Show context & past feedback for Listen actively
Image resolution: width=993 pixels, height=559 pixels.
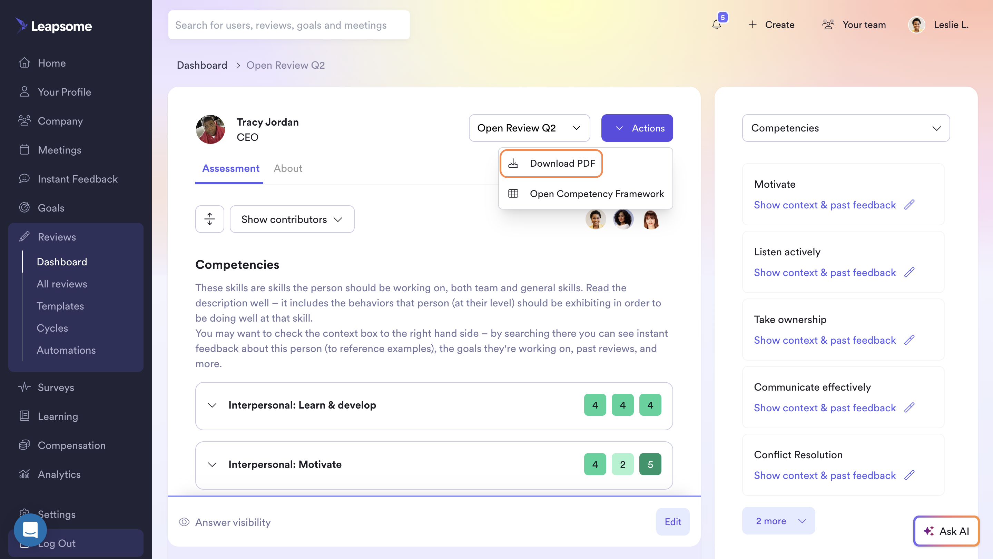click(x=825, y=272)
